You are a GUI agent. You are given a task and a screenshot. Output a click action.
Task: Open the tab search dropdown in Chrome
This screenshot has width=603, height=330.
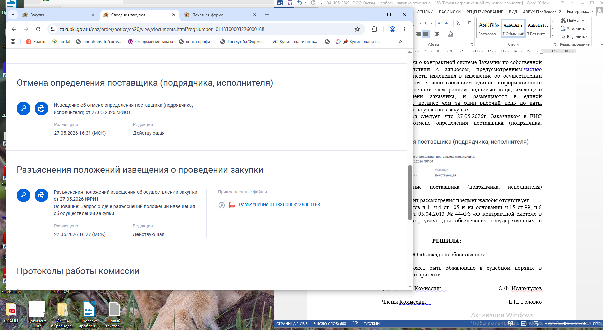pos(13,15)
